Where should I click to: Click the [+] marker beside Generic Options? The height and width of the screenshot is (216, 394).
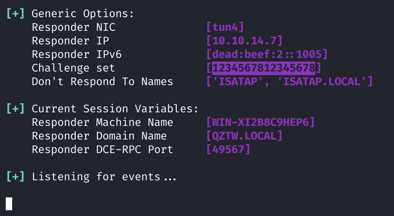coord(15,14)
